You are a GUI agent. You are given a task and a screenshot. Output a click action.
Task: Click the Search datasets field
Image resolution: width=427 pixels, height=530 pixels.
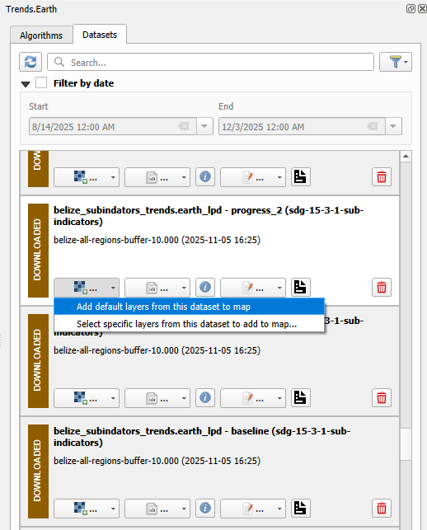click(210, 62)
